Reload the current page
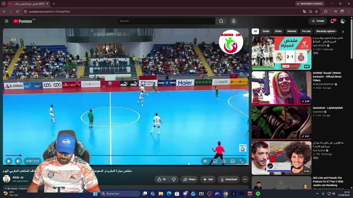 coord(17,12)
